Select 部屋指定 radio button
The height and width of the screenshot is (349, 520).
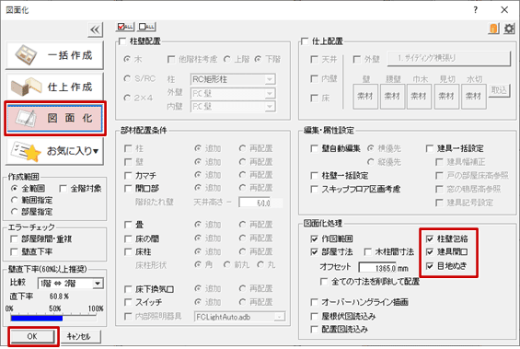(14, 212)
